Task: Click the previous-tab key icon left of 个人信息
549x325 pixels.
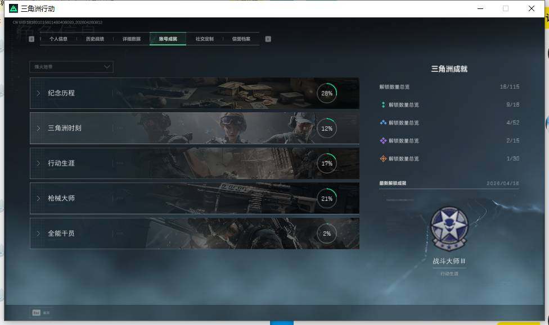Action: [x=31, y=39]
